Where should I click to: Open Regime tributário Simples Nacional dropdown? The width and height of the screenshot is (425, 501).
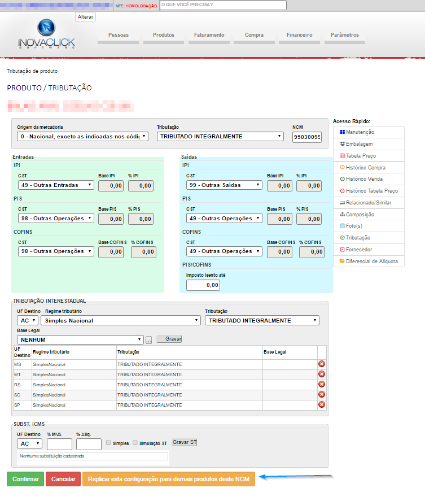tap(120, 320)
